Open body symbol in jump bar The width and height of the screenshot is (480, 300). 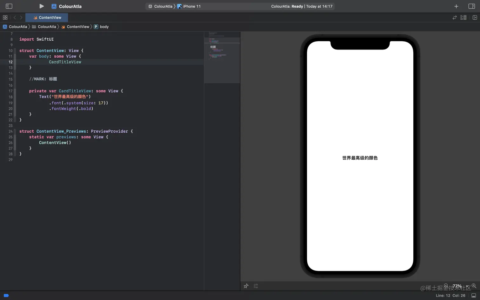[x=101, y=27]
